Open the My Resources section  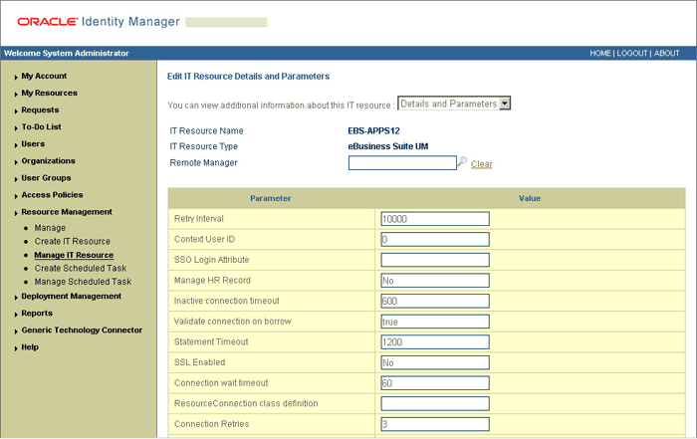tap(50, 93)
